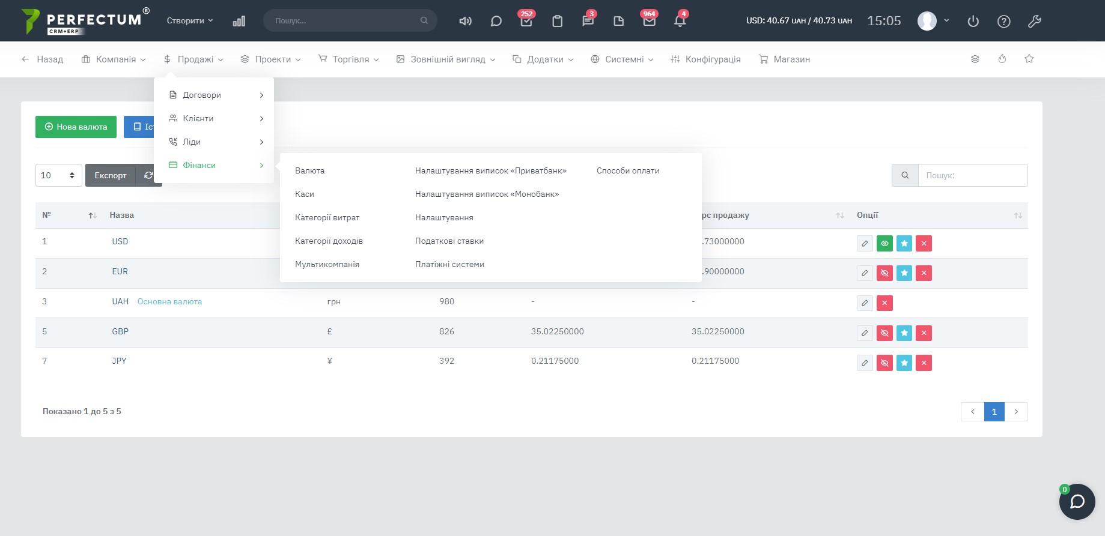The height and width of the screenshot is (536, 1105).
Task: Open floating chat bubble widget
Action: [x=1077, y=501]
